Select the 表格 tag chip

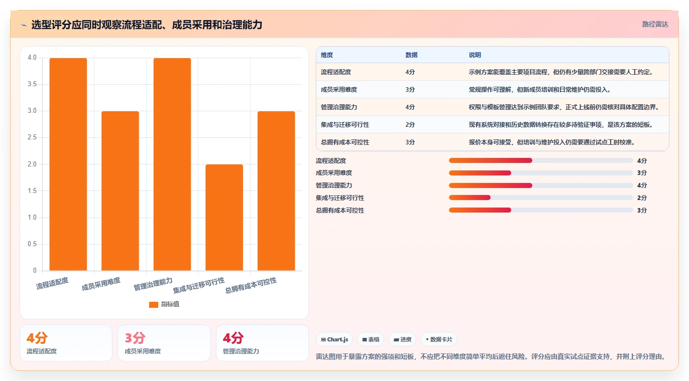click(x=371, y=339)
